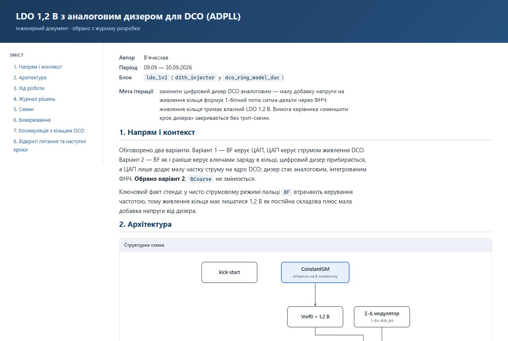Click the 'ЗМІСТ' sidebar heading
This screenshot has width=508, height=341.
click(x=16, y=55)
